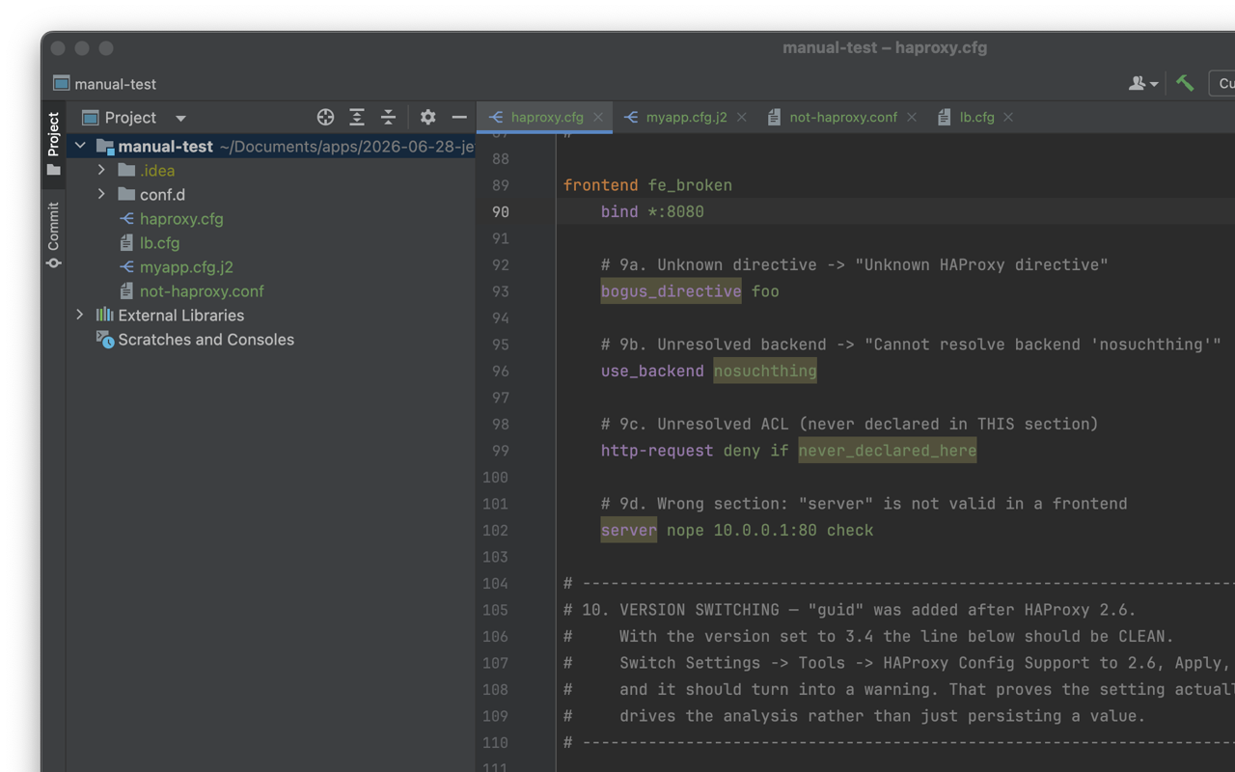
Task: Expand External Libraries node
Action: click(x=80, y=315)
